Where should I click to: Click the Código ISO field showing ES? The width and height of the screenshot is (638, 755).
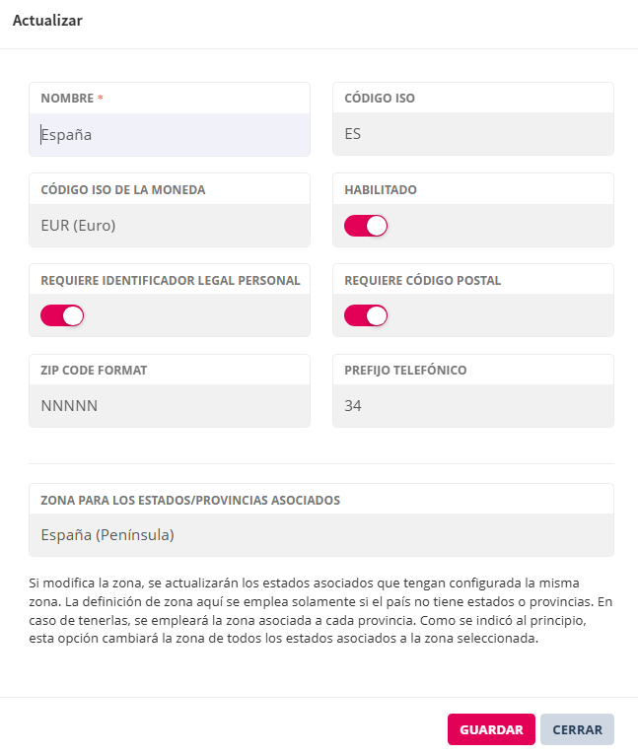(x=472, y=135)
